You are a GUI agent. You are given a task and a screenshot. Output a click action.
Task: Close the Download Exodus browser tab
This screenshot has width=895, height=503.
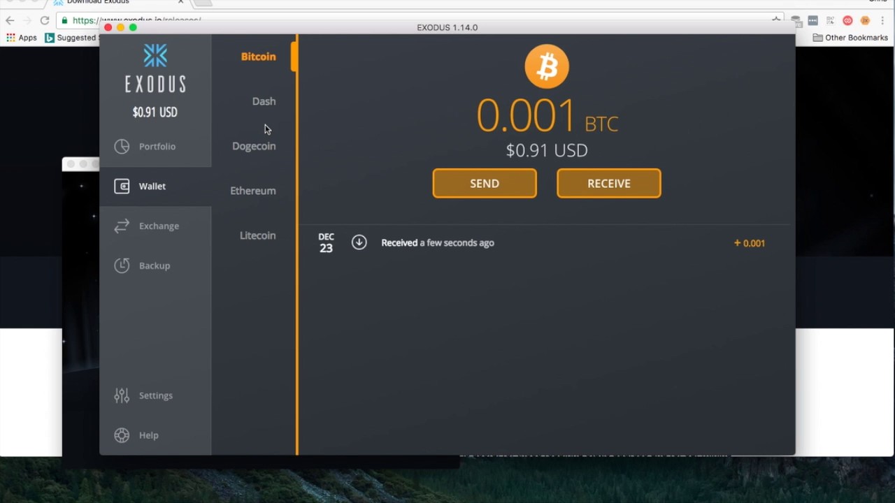(x=180, y=2)
